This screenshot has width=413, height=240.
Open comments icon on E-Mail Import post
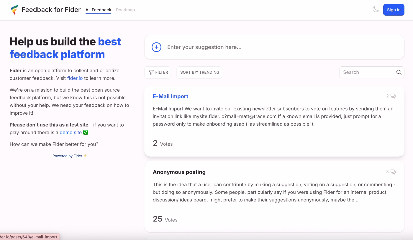(393, 96)
